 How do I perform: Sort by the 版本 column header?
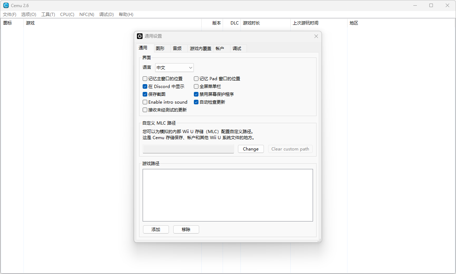click(x=212, y=23)
